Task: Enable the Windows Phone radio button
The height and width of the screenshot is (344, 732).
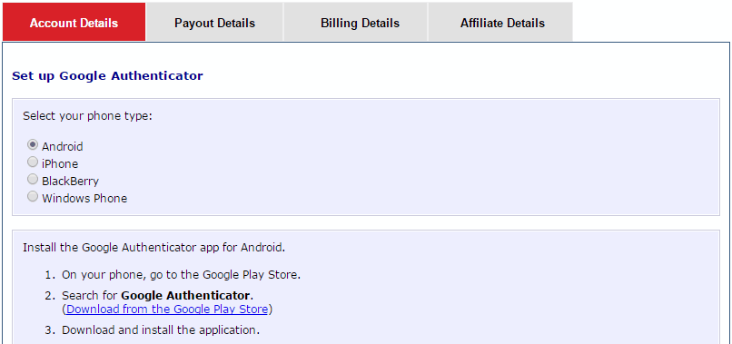Action: click(x=32, y=196)
